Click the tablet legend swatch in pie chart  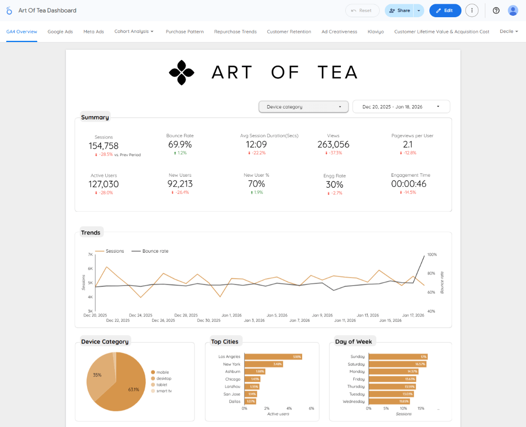153,385
